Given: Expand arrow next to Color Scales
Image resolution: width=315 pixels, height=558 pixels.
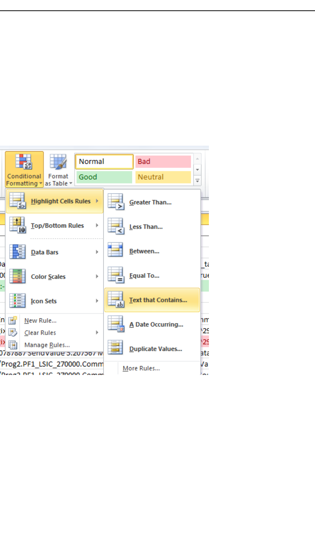Looking at the screenshot, I should [97, 276].
